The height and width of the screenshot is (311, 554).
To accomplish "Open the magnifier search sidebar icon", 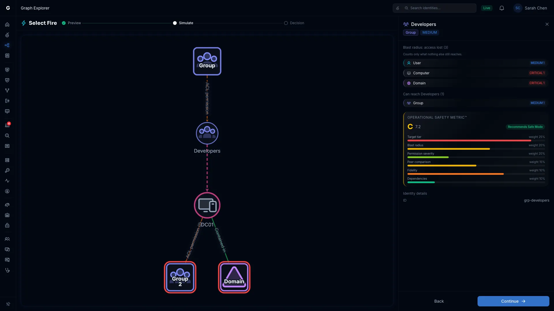I will 7,136.
